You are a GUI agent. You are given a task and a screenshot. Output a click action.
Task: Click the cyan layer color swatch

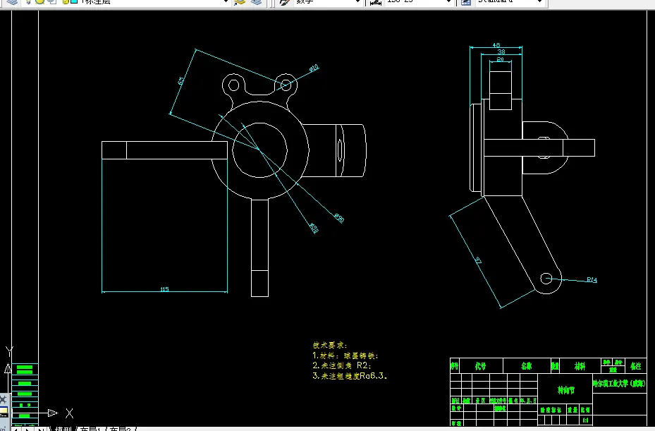[x=74, y=1]
